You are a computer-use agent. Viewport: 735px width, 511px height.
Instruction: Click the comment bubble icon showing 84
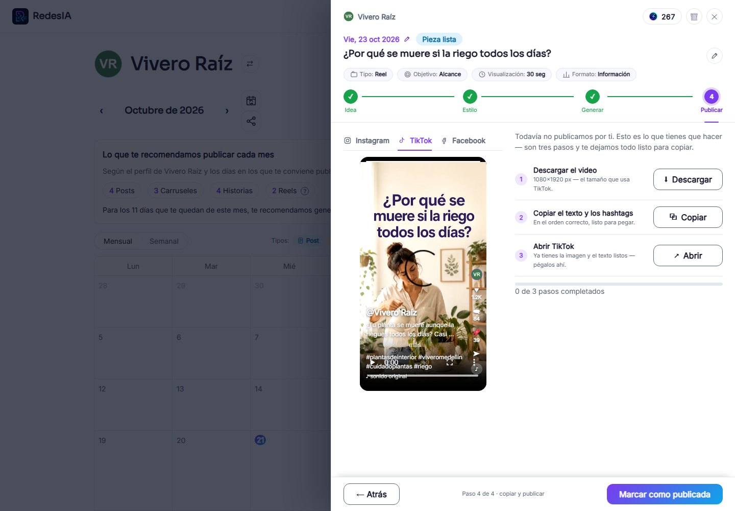[476, 312]
